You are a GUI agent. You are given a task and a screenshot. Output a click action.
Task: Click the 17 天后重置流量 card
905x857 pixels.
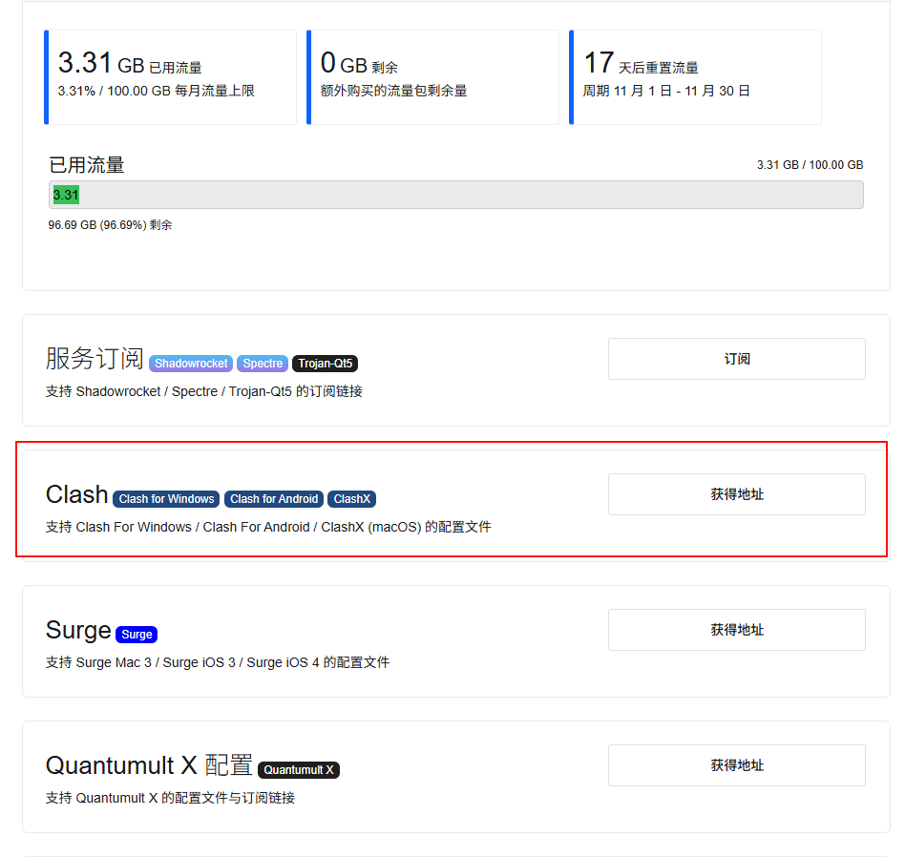[696, 77]
